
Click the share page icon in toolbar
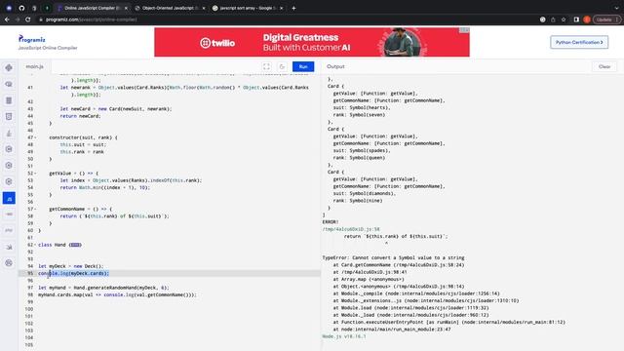click(x=553, y=19)
